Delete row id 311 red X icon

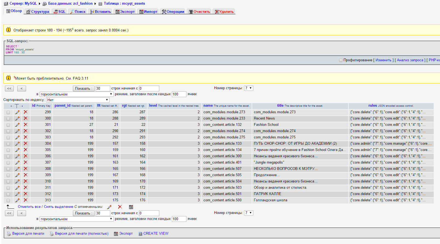[x=25, y=187]
